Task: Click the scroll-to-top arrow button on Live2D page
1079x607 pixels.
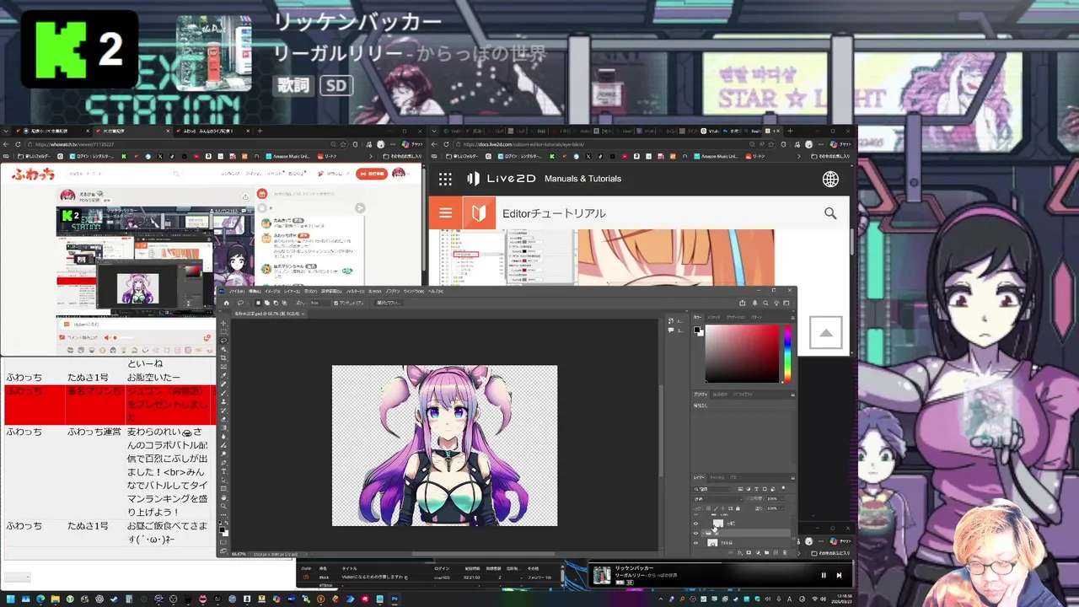Action: tap(826, 333)
